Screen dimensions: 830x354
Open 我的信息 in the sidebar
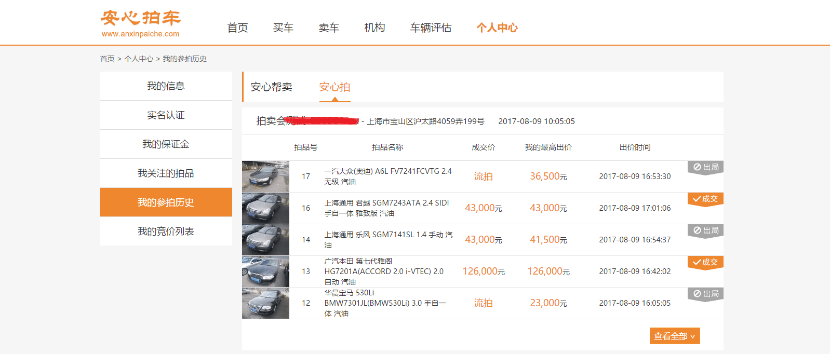tap(166, 86)
